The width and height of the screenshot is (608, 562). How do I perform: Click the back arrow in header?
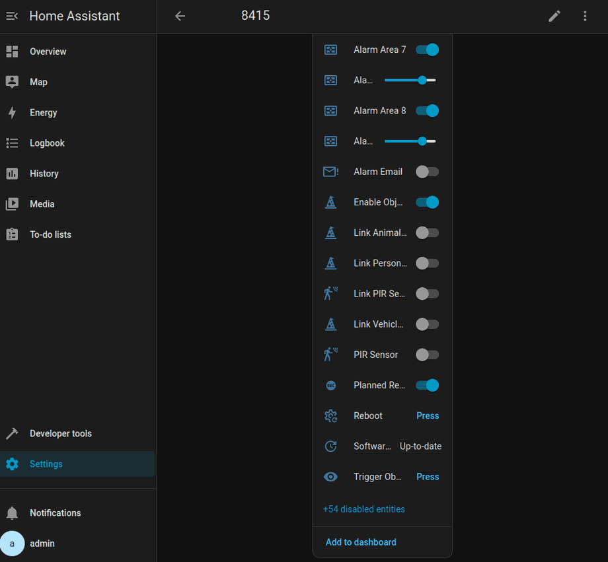pyautogui.click(x=180, y=16)
